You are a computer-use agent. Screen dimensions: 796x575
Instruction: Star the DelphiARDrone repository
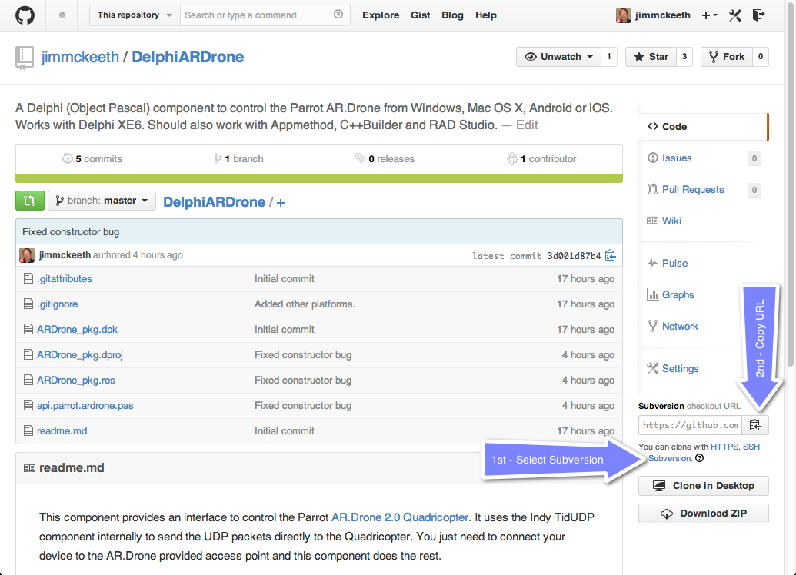[651, 57]
